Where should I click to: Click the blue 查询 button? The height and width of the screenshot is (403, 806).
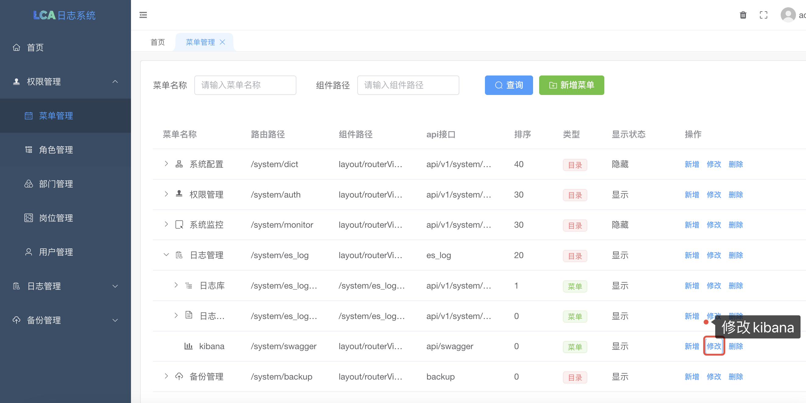[x=508, y=85]
